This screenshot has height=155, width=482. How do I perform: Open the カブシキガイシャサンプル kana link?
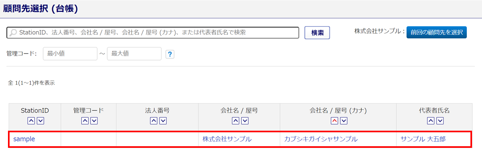pyautogui.click(x=321, y=139)
